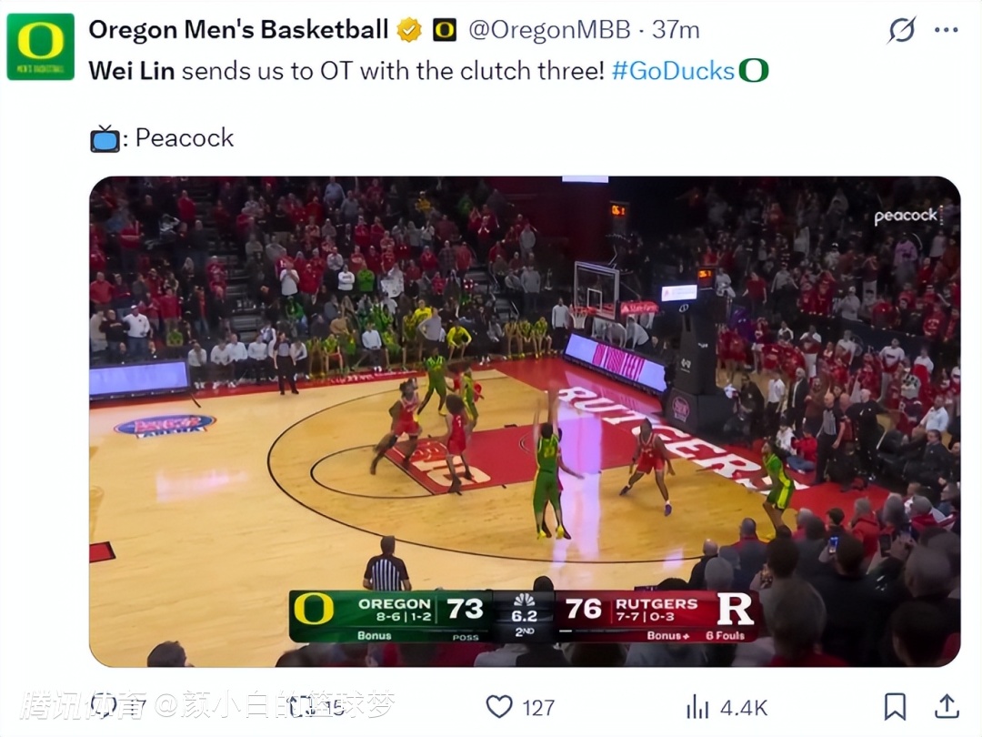Click the 4.4K views count

pos(744,708)
